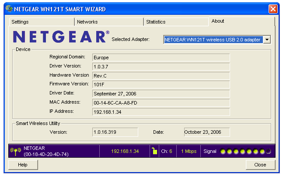Click the Hardware Version field Rev.C
283x176 pixels.
(161, 76)
